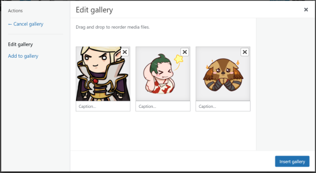The height and width of the screenshot is (173, 316).
Task: Click the blank area below the gallery thumbnails
Action: (163, 131)
